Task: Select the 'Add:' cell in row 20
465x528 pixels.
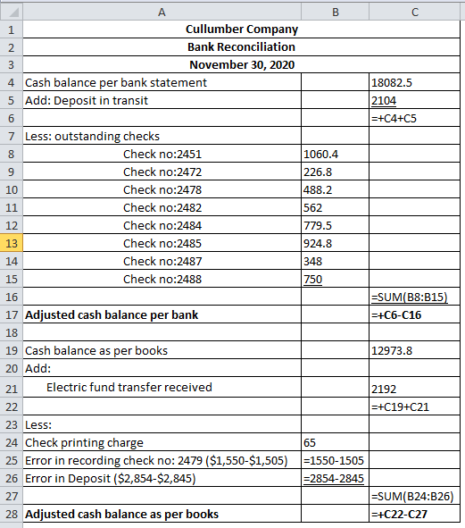Action: 162,368
